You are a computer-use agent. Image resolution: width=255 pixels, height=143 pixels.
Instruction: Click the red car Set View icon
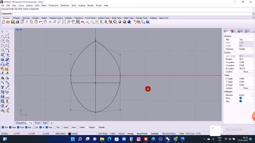(x=82, y=22)
